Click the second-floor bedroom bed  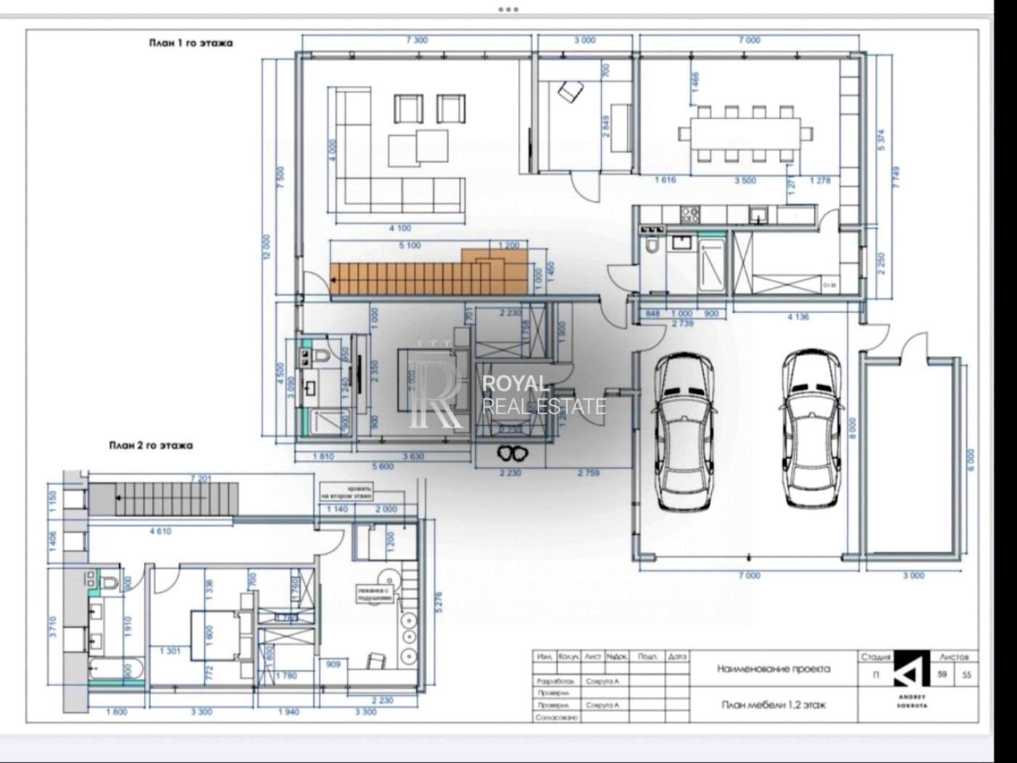click(x=216, y=634)
